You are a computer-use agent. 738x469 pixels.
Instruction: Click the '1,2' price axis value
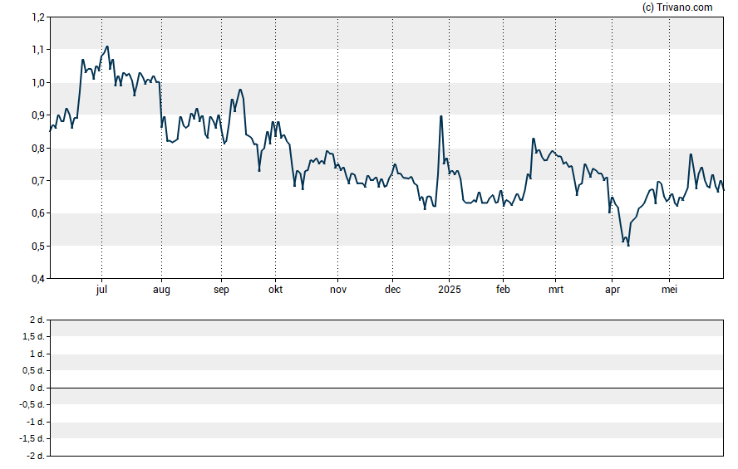pos(38,17)
